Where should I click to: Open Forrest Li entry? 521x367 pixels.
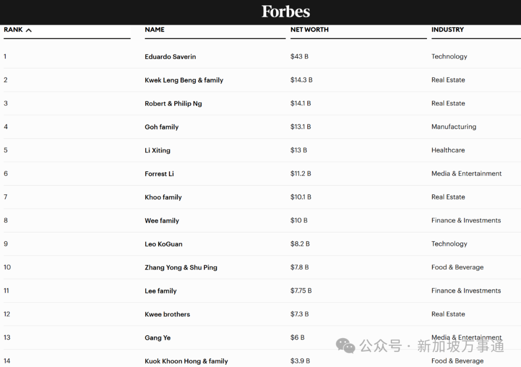[159, 174]
